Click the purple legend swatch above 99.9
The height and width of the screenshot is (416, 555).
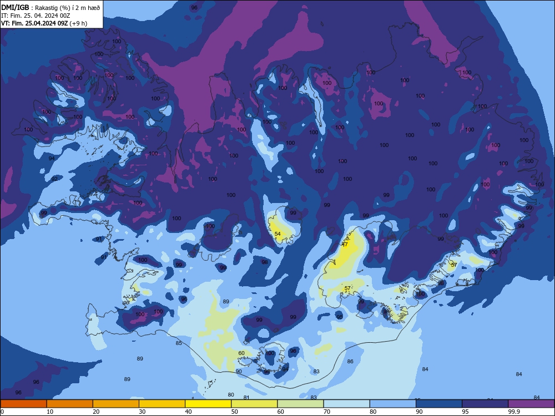click(x=531, y=404)
